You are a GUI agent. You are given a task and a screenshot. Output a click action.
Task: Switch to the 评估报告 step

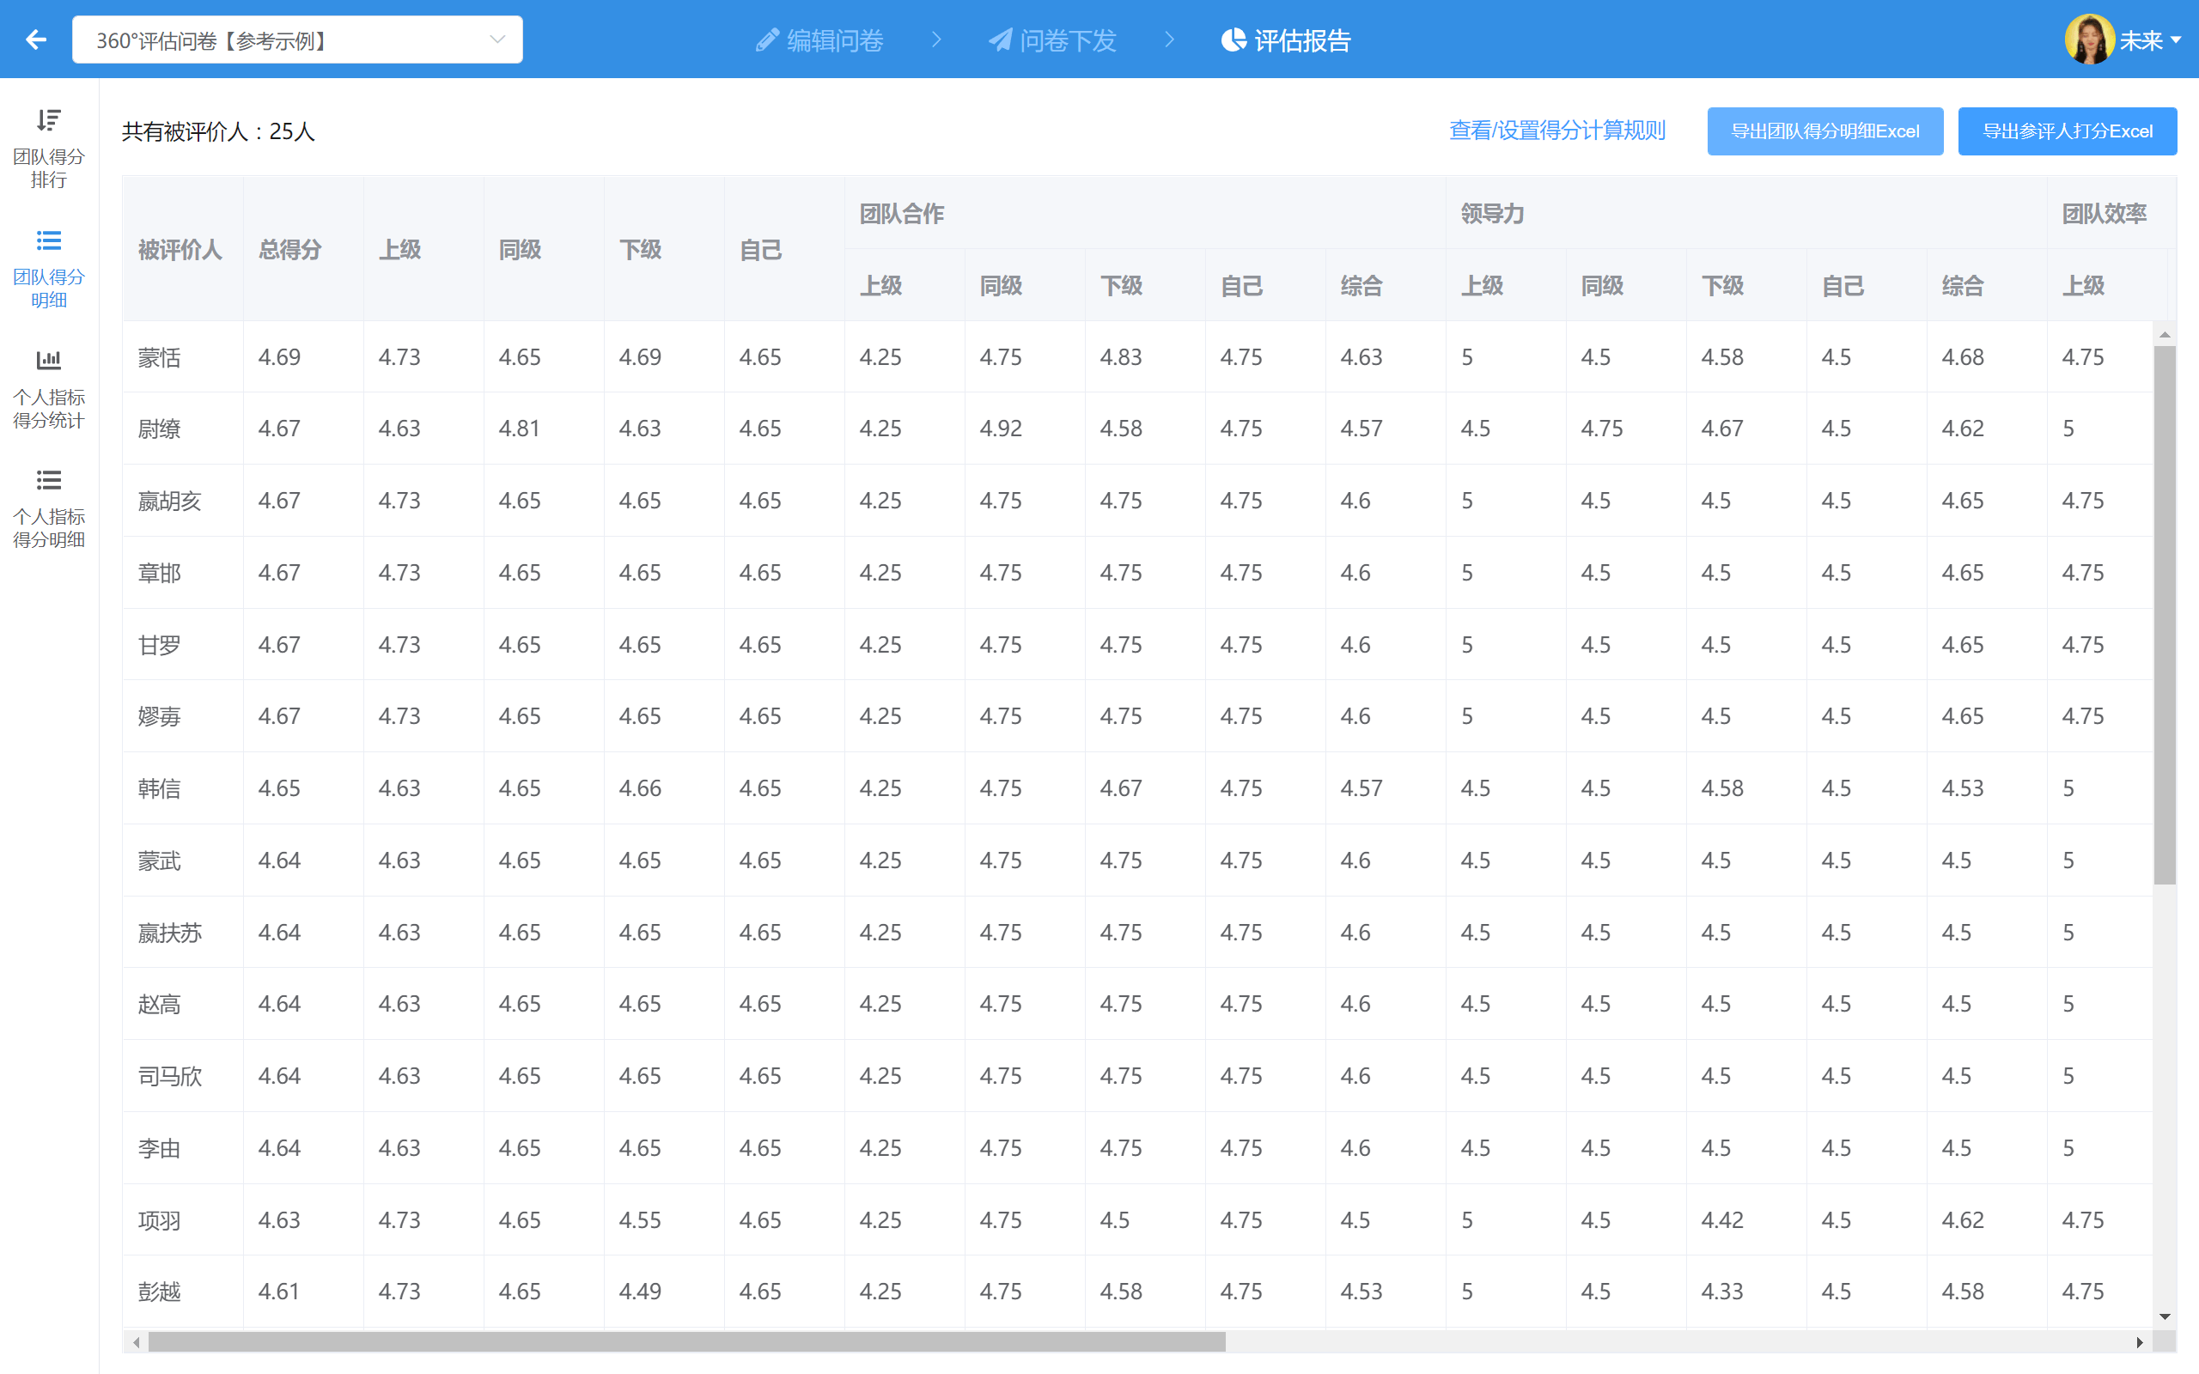[1286, 40]
